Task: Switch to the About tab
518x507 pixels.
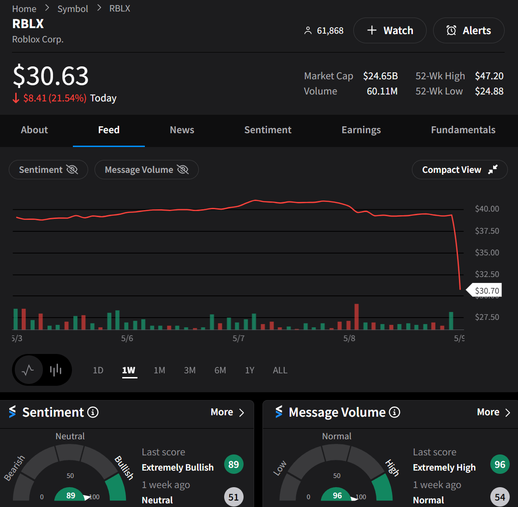Action: pyautogui.click(x=34, y=130)
